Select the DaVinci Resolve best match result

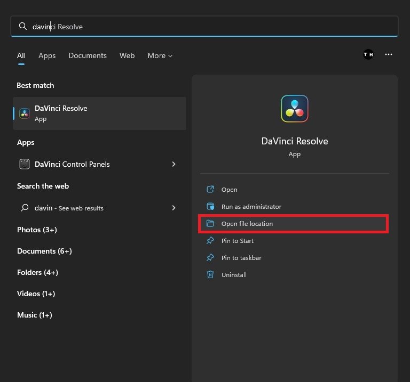(99, 113)
